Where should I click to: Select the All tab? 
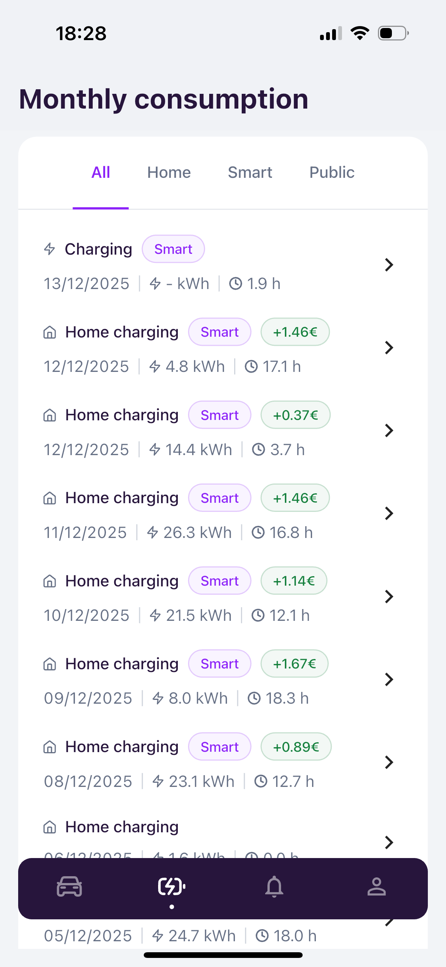coord(101,173)
